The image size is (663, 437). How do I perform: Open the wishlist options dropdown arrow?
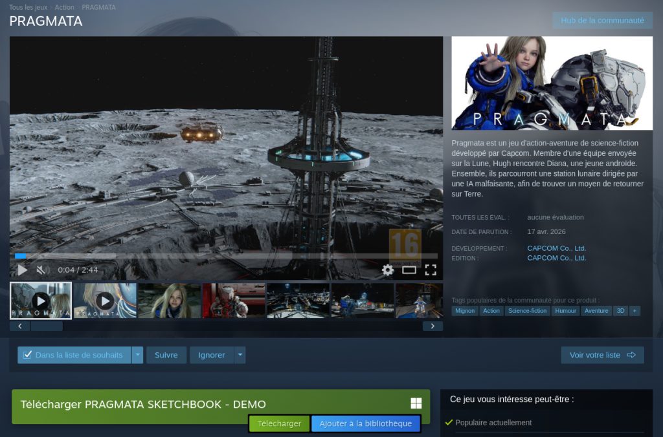point(137,354)
